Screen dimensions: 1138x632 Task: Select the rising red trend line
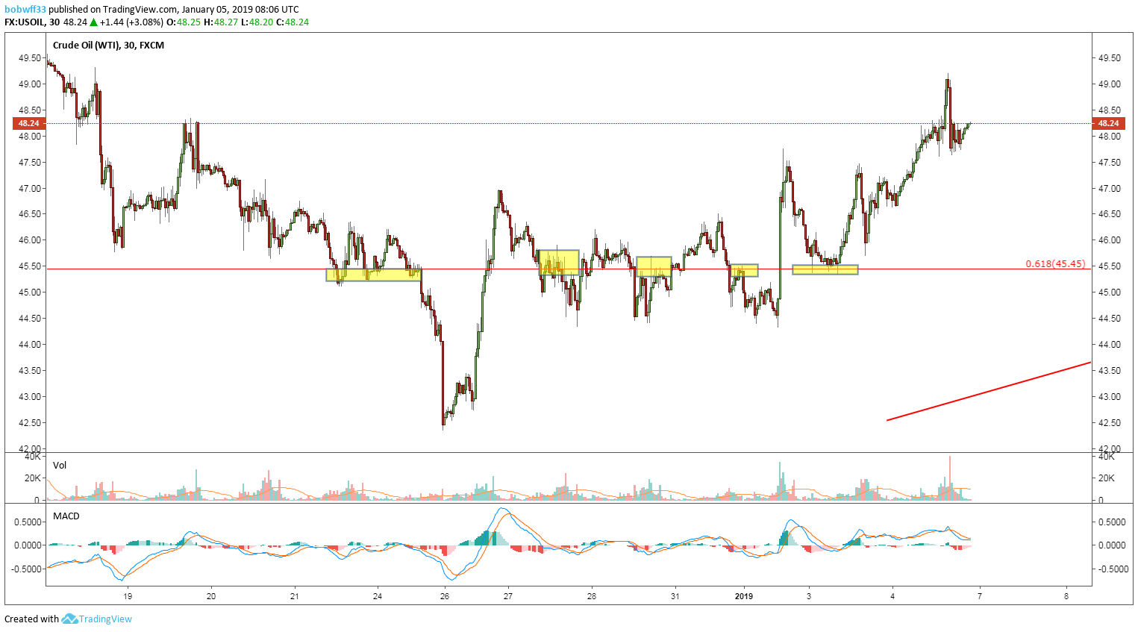pos(989,392)
